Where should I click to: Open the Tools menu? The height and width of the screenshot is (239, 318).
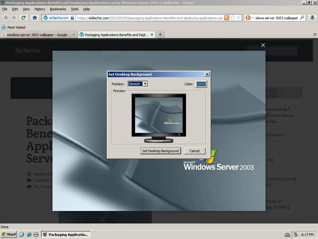pyautogui.click(x=75, y=9)
